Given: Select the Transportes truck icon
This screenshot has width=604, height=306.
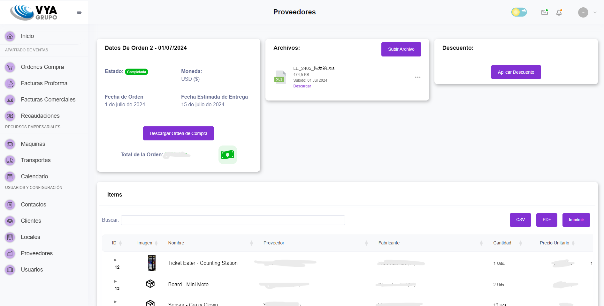Looking at the screenshot, I should (x=10, y=160).
